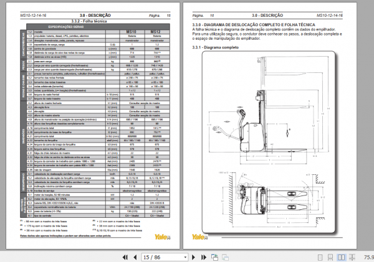Select the left page header '3.0 - DESCRIÇÃO'
This screenshot has height=262, width=374.
coord(95,16)
